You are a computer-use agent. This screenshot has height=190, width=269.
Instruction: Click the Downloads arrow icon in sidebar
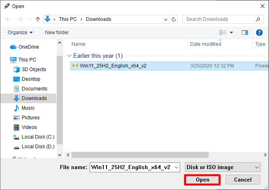[x=16, y=98]
